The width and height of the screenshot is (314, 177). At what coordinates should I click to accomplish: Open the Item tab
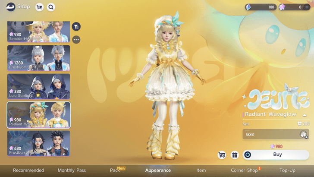coord(201,170)
